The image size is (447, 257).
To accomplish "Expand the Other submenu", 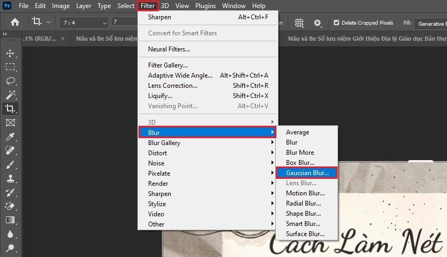I will (208, 224).
